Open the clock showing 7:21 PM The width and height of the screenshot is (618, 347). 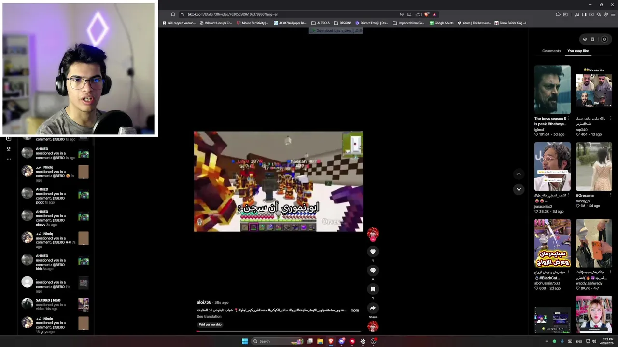coord(608,341)
